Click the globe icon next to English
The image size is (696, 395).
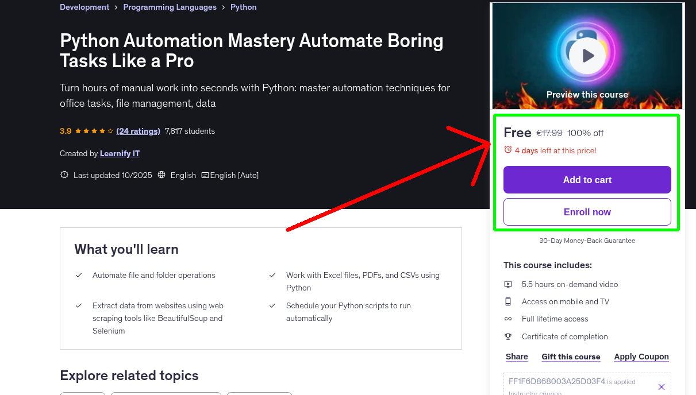[x=161, y=175]
